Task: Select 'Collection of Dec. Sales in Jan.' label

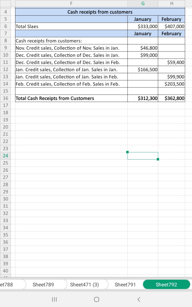Action: coord(71,55)
